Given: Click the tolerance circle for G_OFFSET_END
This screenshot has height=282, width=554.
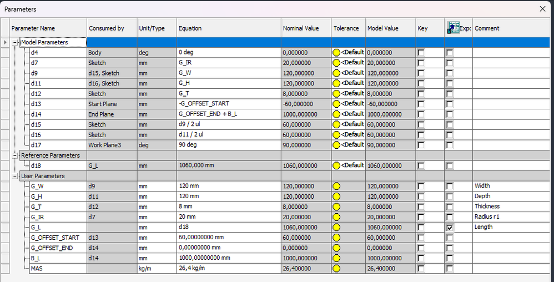Looking at the screenshot, I should 336,248.
